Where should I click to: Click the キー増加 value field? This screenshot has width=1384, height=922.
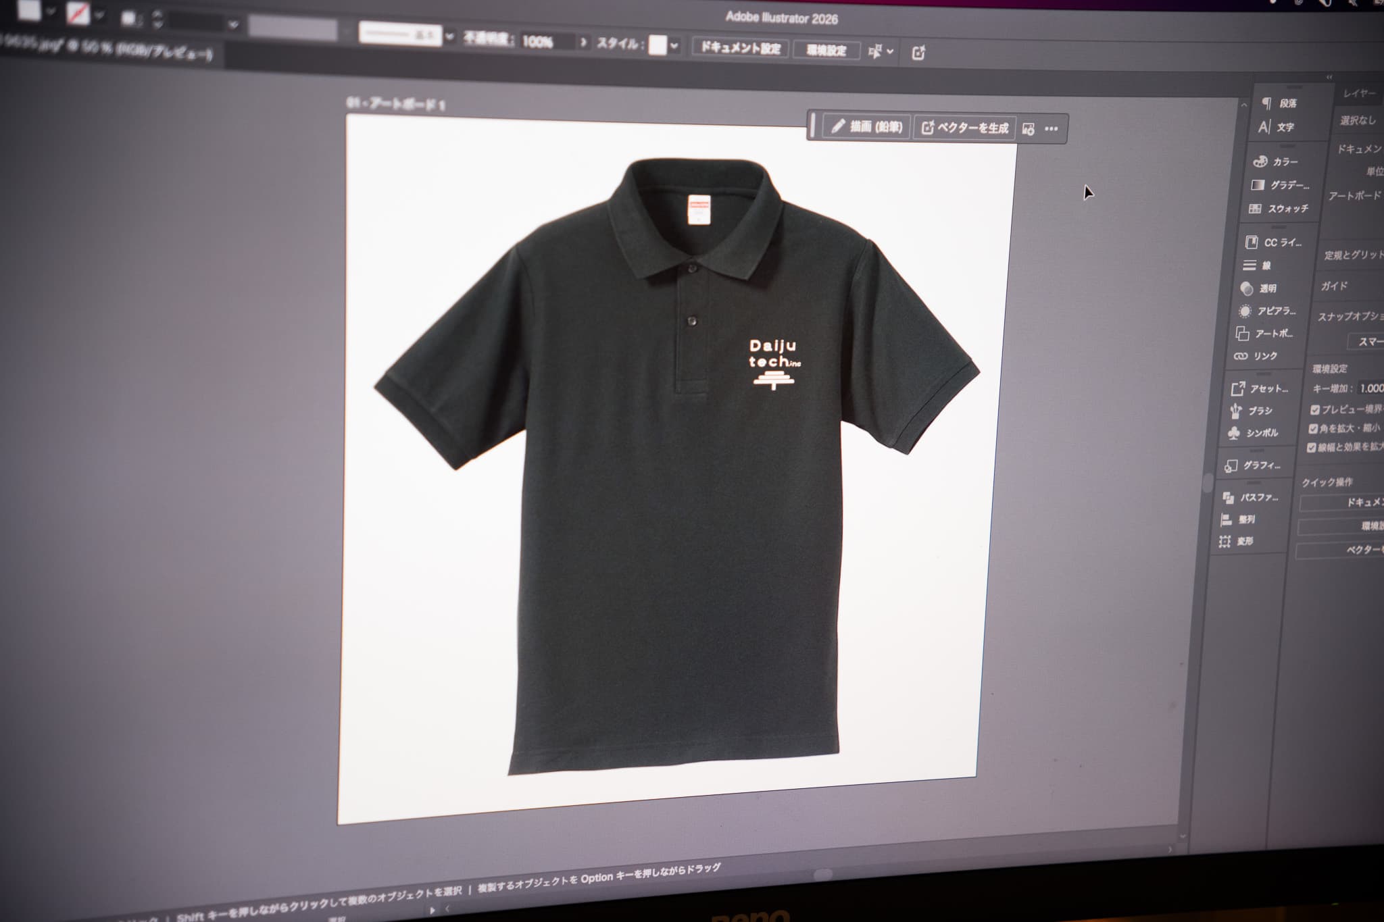[1370, 388]
